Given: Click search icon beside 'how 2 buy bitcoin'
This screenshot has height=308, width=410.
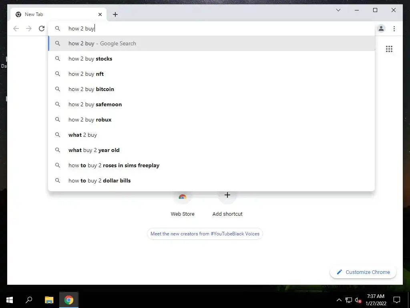Looking at the screenshot, I should click(58, 89).
